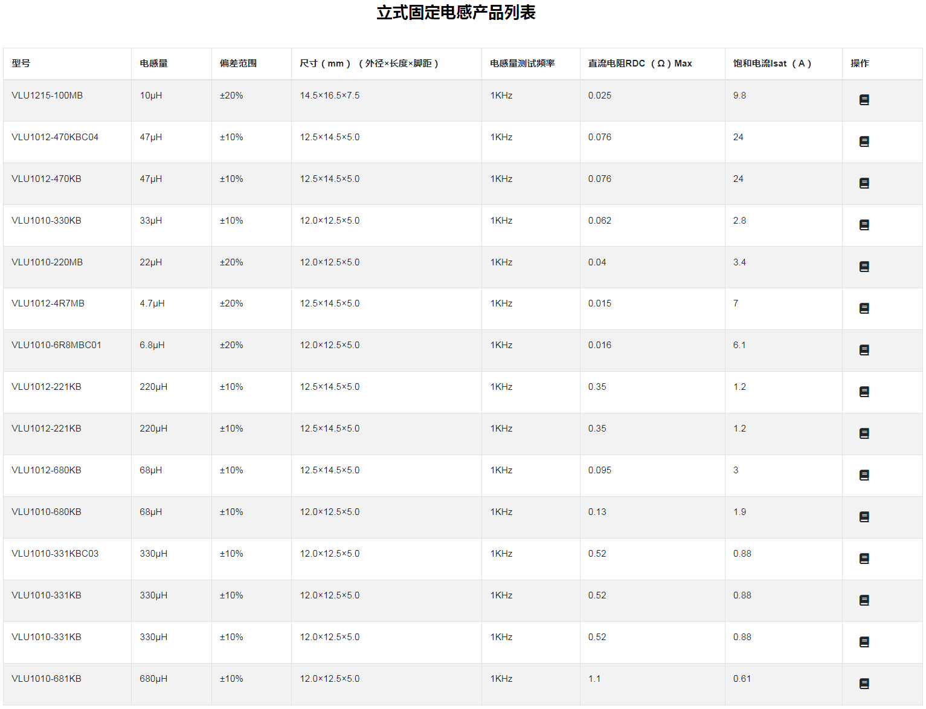Click the page title 立式固定电感产品列表
926x709 pixels.
tap(456, 13)
